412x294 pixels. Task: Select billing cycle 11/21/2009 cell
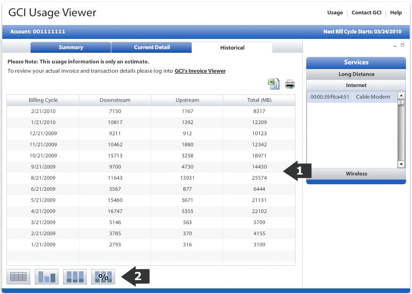click(43, 144)
